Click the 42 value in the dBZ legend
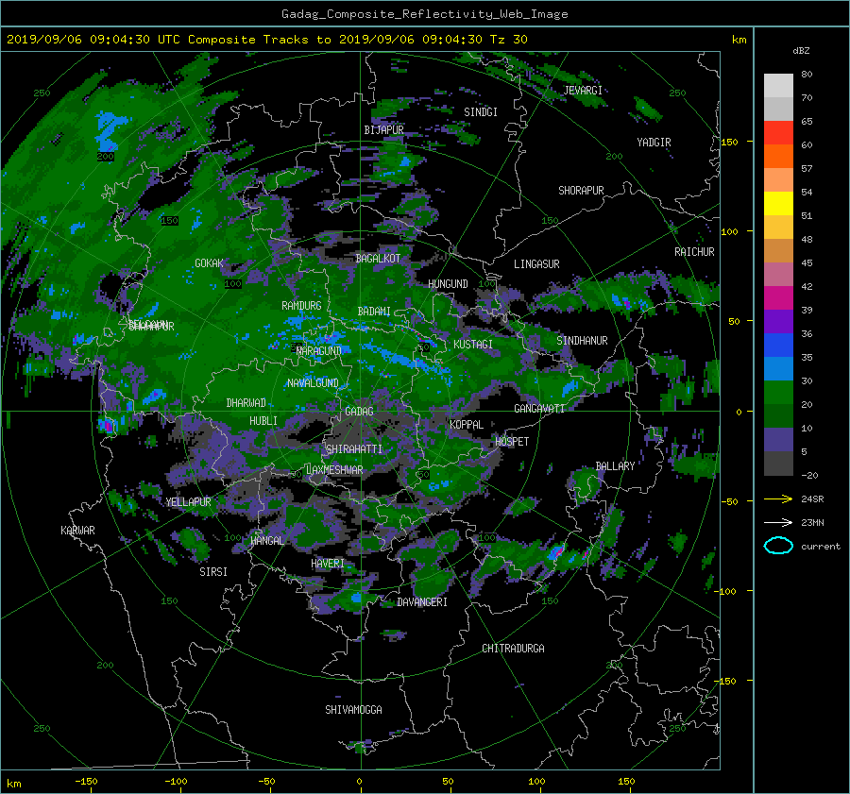Screen dimensions: 850x794 [807, 287]
